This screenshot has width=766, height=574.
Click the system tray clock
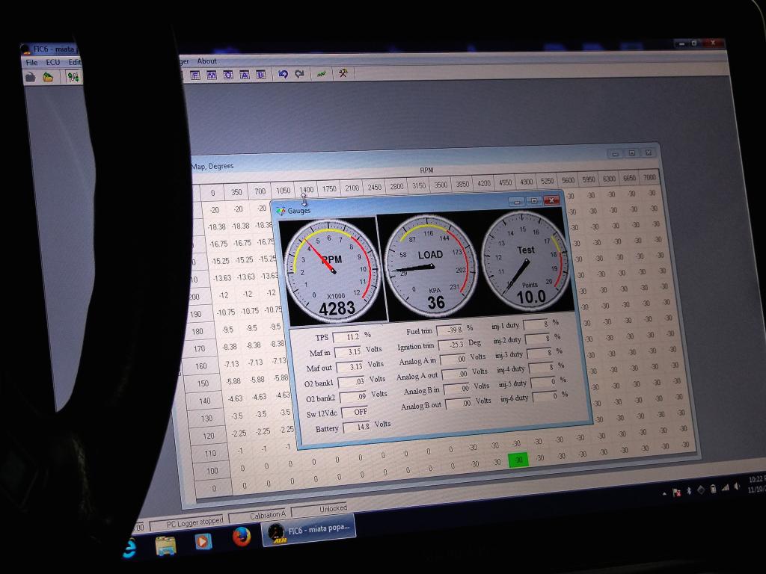[x=756, y=484]
